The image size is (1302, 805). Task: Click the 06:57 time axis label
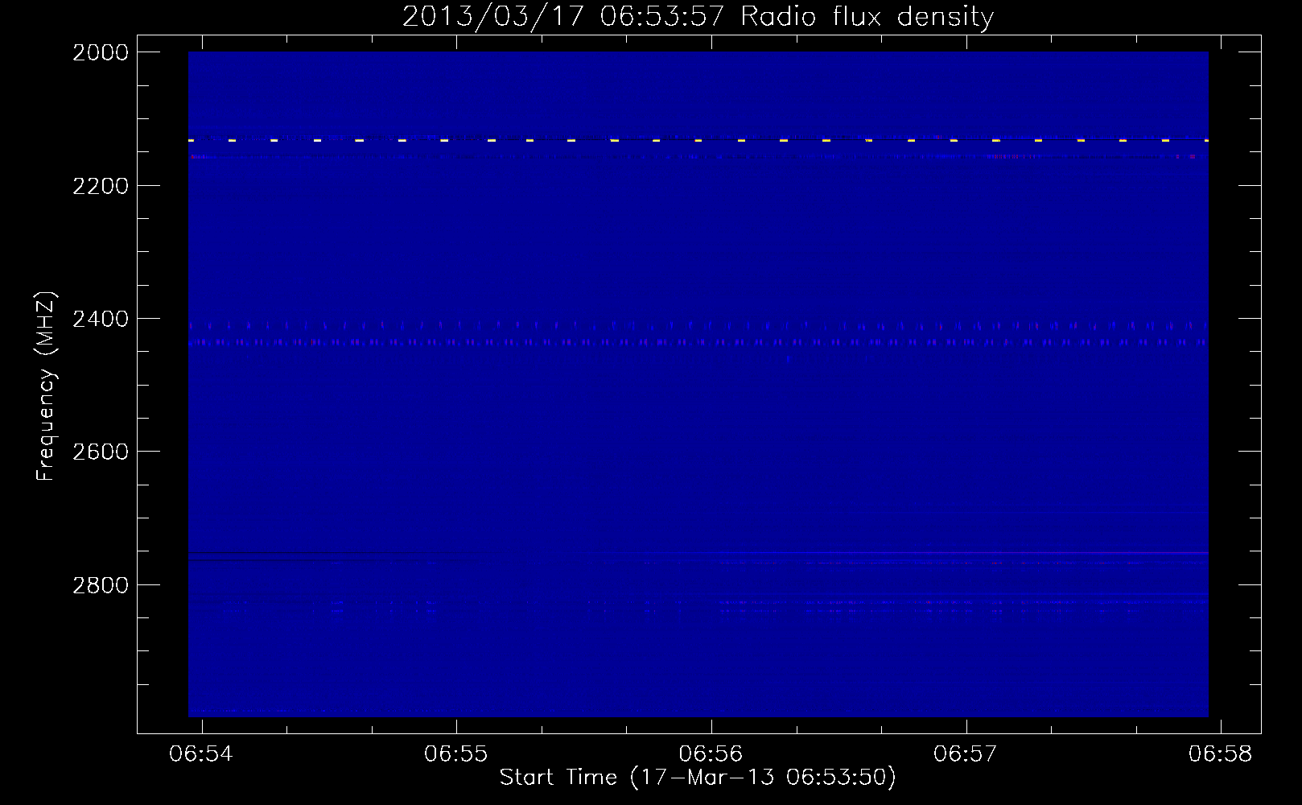point(965,753)
